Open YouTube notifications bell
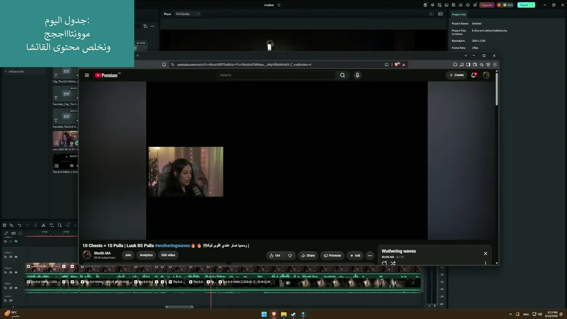The width and height of the screenshot is (567, 319). point(474,75)
